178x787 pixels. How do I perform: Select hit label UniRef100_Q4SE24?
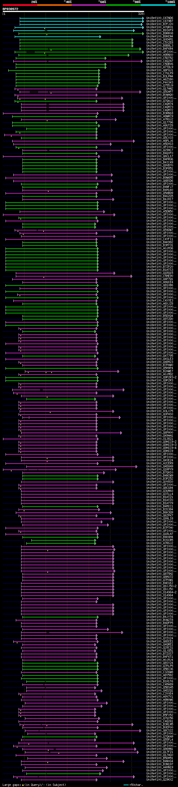(x=159, y=460)
